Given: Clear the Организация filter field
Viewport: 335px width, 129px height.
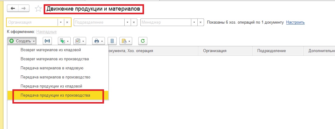Looking at the screenshot, I should (67, 22).
